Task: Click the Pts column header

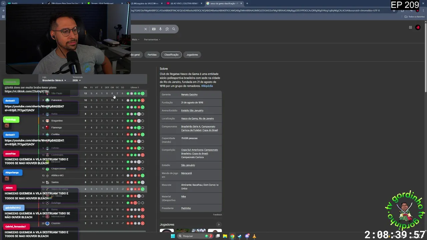Action: pos(85,87)
